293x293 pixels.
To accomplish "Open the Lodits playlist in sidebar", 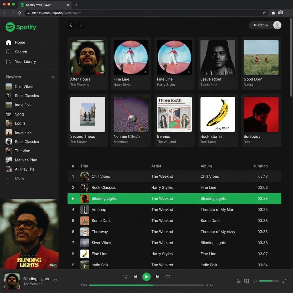I will [x=15, y=123].
